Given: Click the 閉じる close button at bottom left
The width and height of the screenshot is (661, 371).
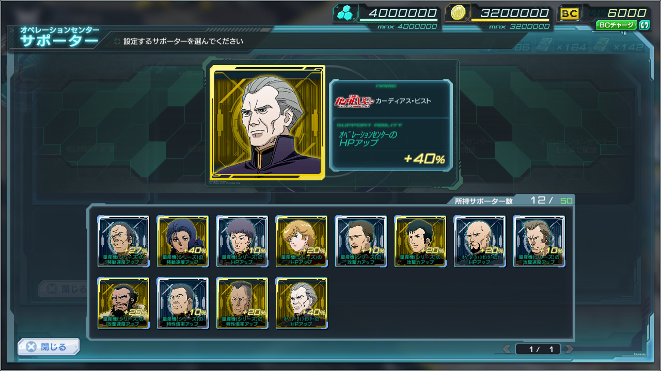Looking at the screenshot, I should (x=49, y=347).
